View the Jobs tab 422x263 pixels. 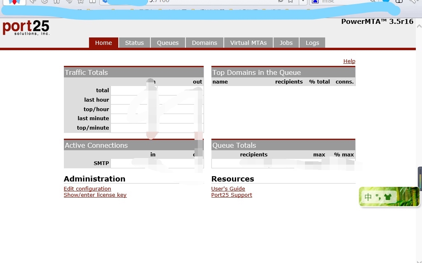point(286,43)
